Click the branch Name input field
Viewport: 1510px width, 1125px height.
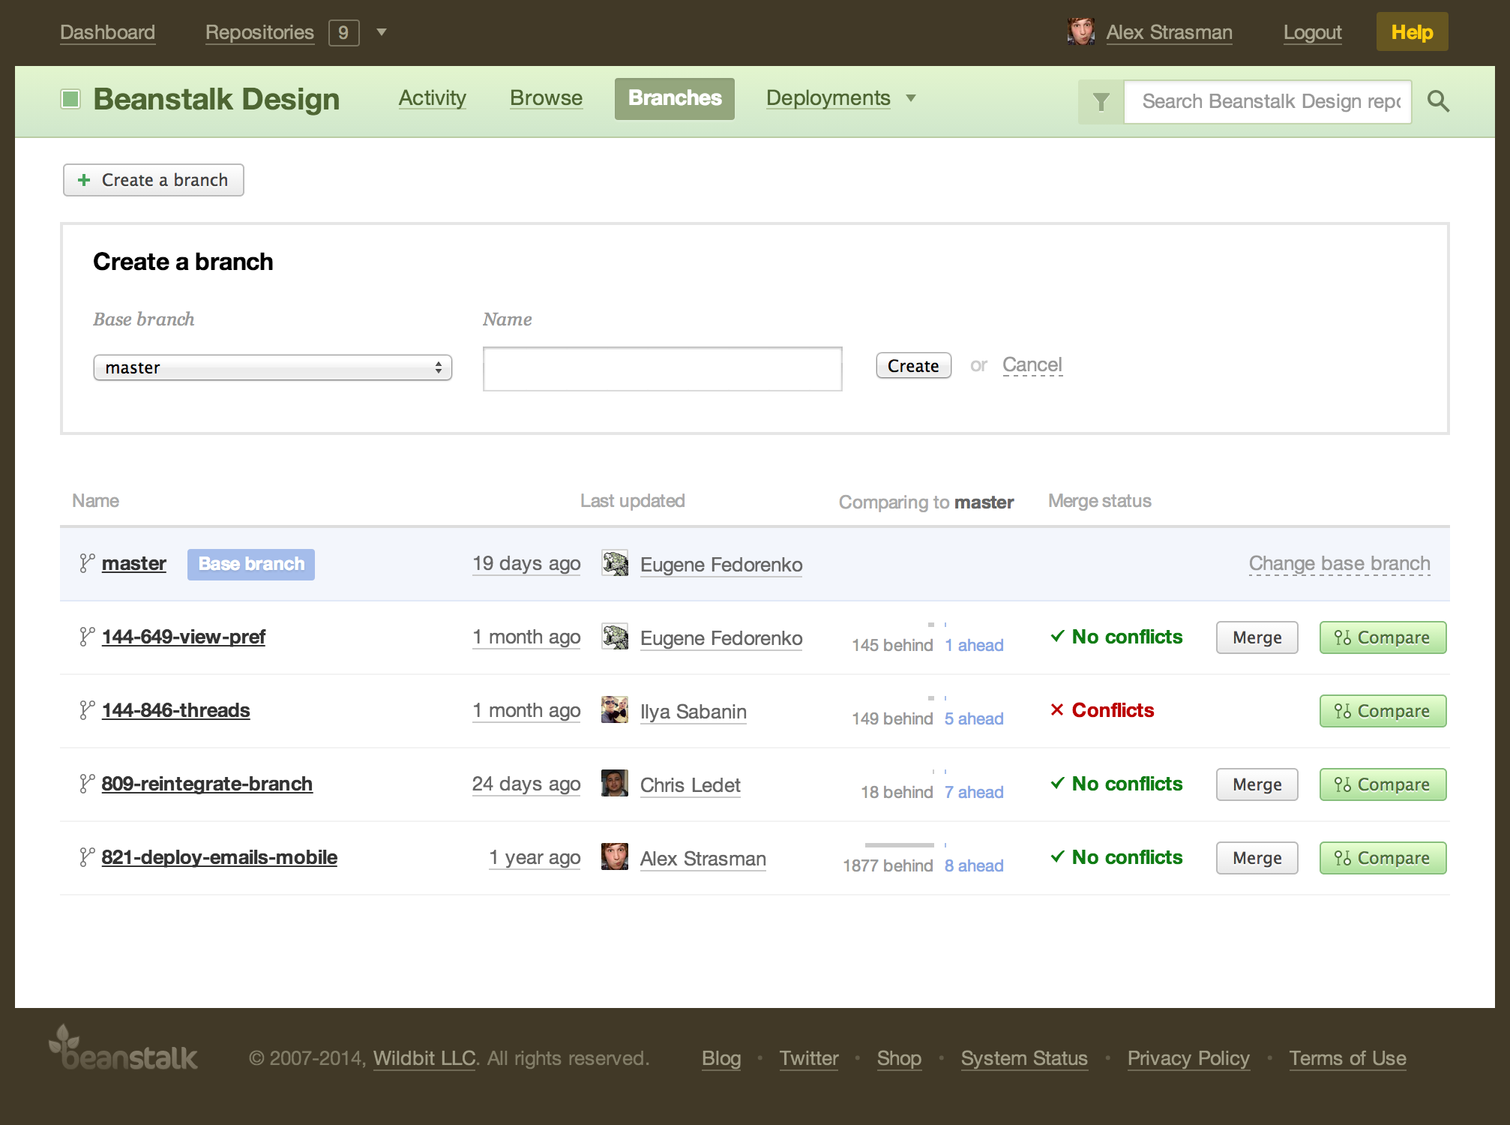click(x=662, y=368)
